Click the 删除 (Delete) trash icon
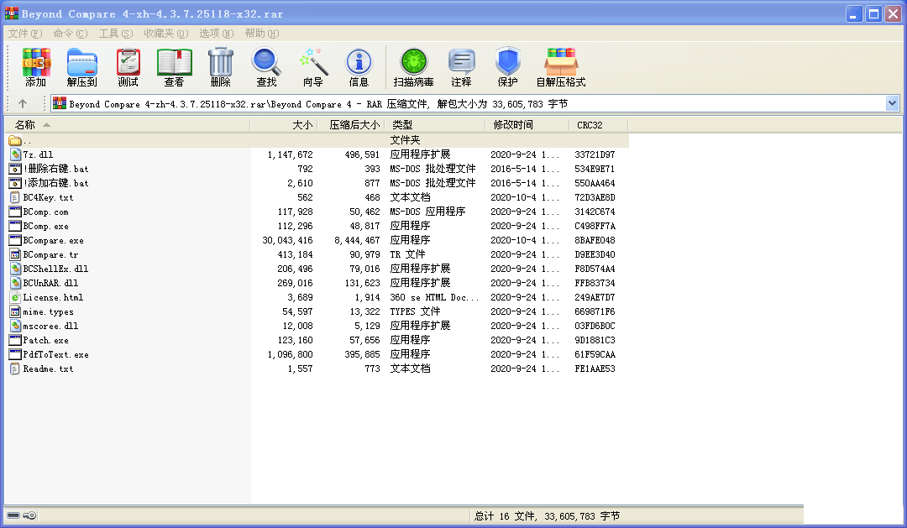Screen dimensions: 907x528 tap(220, 62)
